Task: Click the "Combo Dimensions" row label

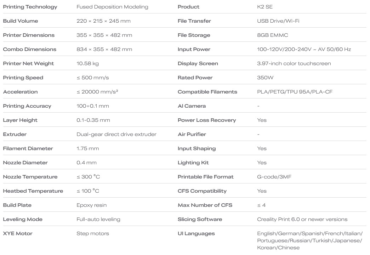Action: (30, 49)
